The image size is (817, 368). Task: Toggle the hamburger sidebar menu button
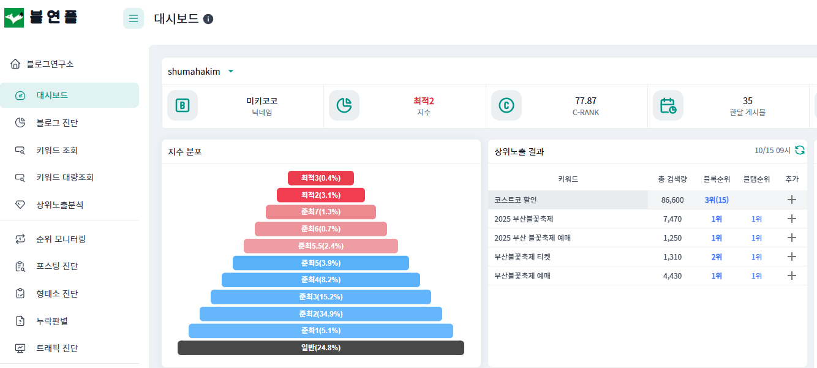click(x=134, y=18)
